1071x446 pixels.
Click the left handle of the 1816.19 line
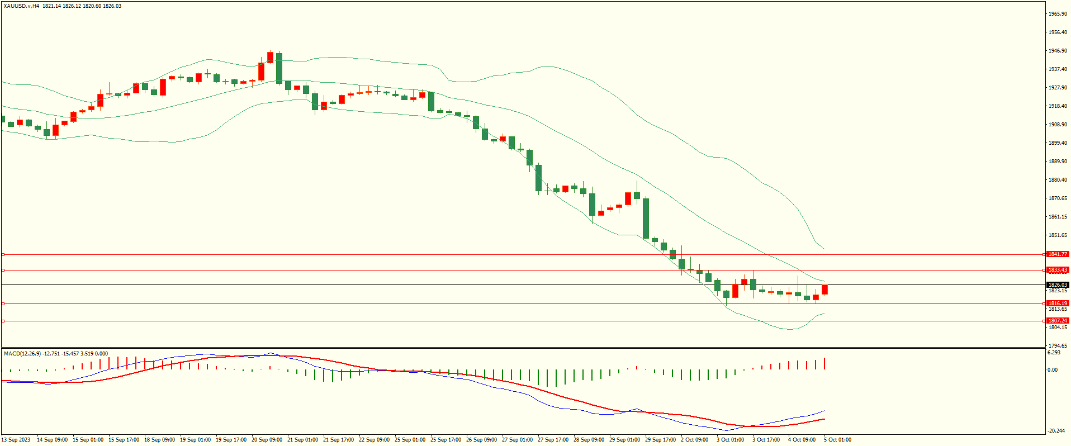coord(3,303)
